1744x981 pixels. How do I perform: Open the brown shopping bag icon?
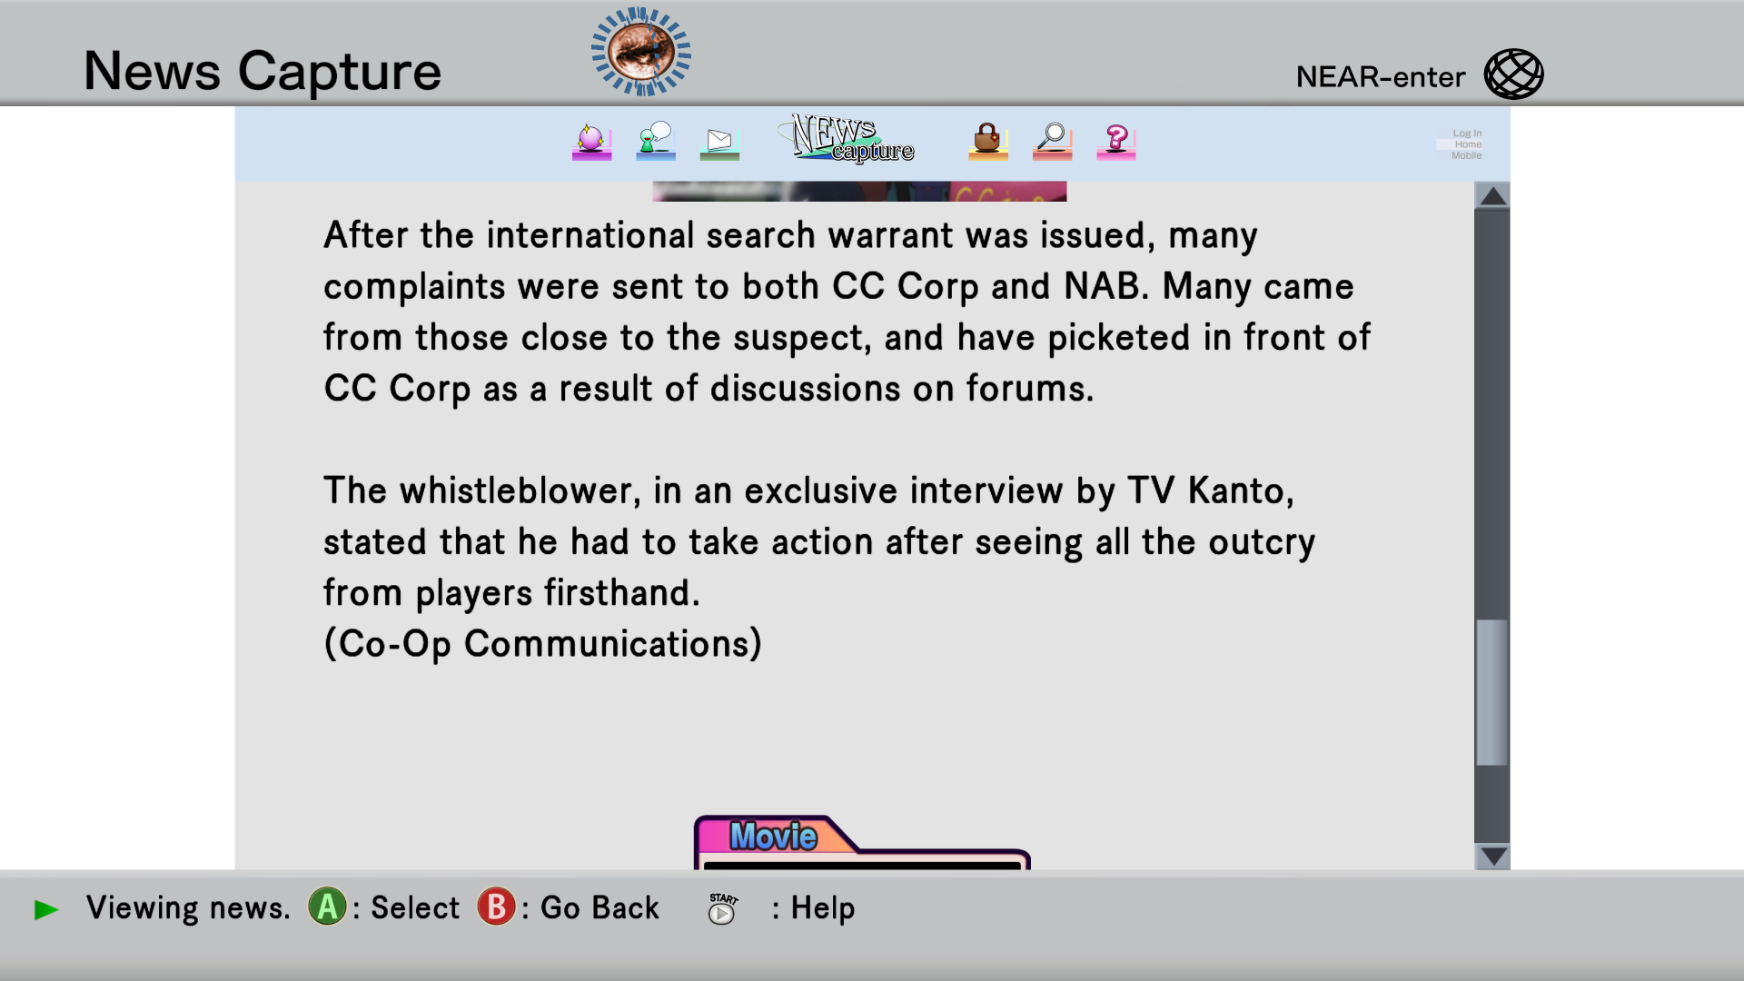(988, 141)
